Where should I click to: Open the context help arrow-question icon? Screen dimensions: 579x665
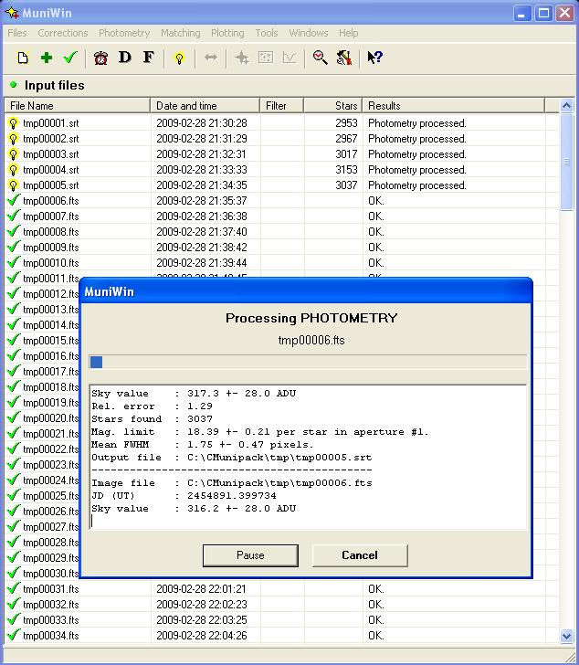[x=374, y=58]
